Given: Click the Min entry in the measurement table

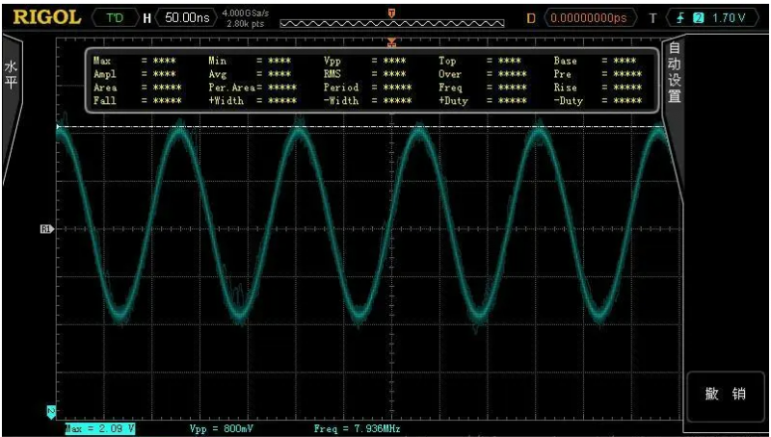Looking at the screenshot, I should click(250, 61).
